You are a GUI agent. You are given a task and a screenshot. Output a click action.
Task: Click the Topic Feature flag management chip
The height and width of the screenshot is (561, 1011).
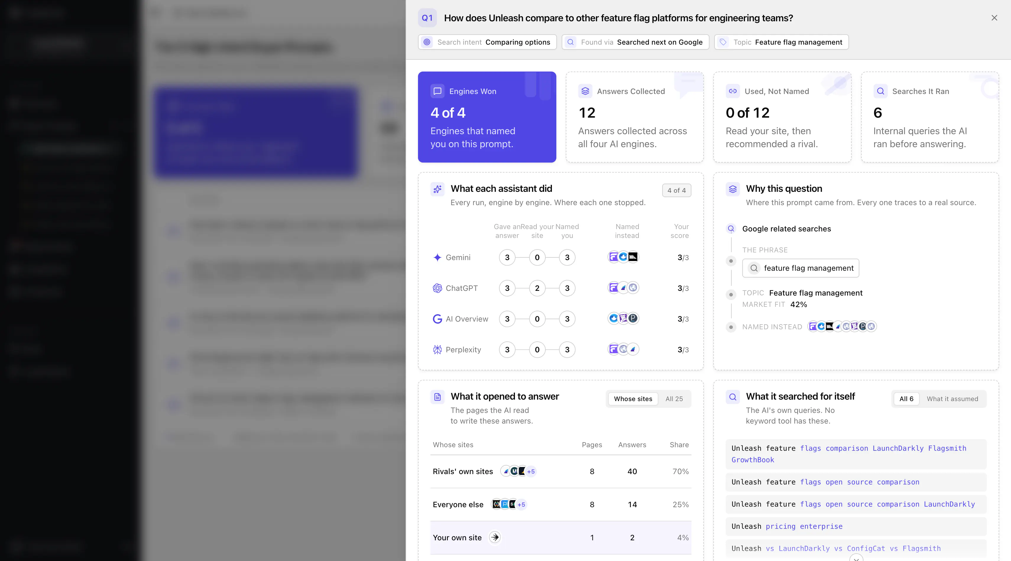(x=781, y=42)
